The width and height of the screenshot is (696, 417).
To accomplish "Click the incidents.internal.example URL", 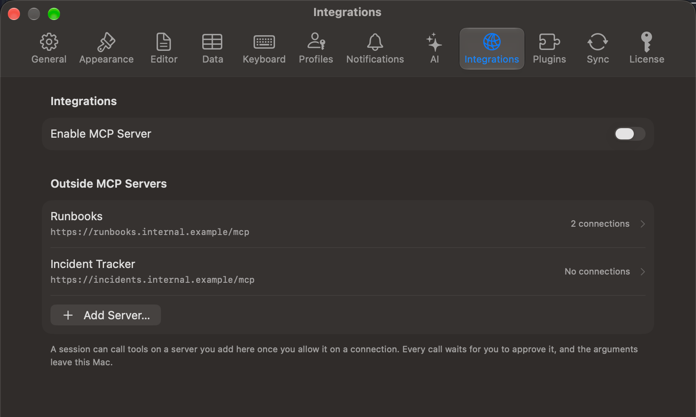I will [152, 280].
